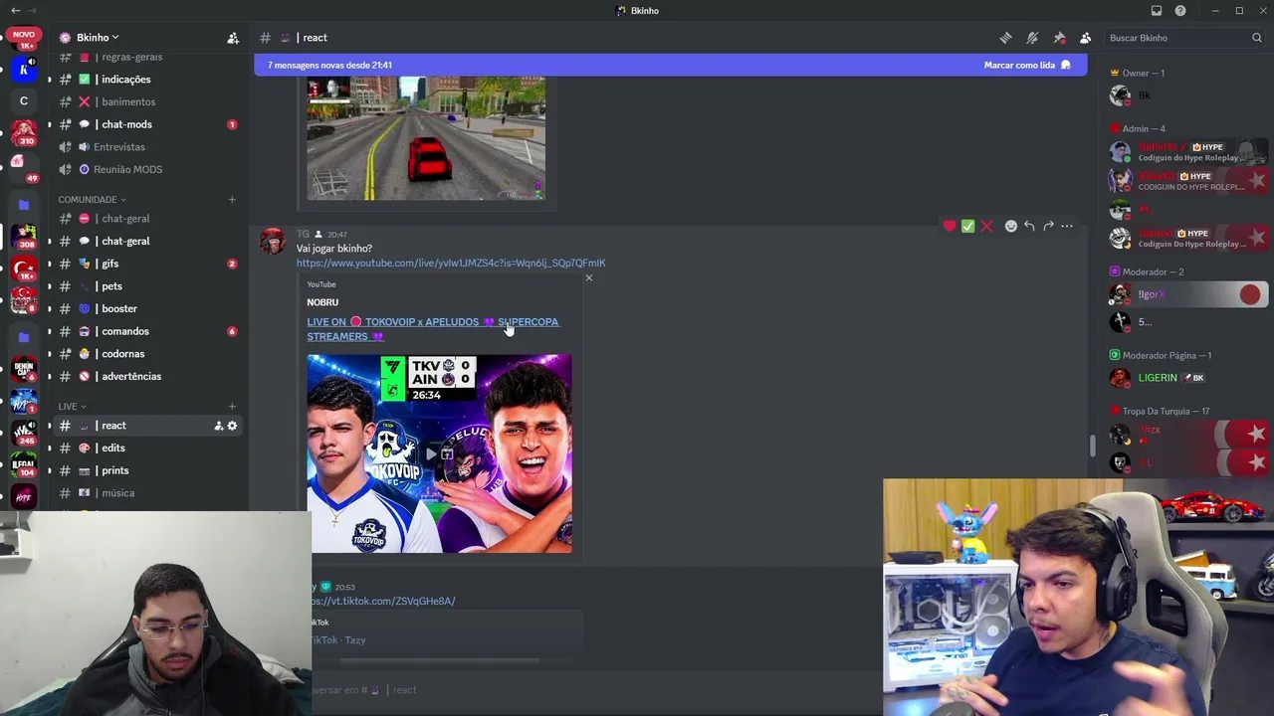Collapse the COMUNIDADE category

92,200
